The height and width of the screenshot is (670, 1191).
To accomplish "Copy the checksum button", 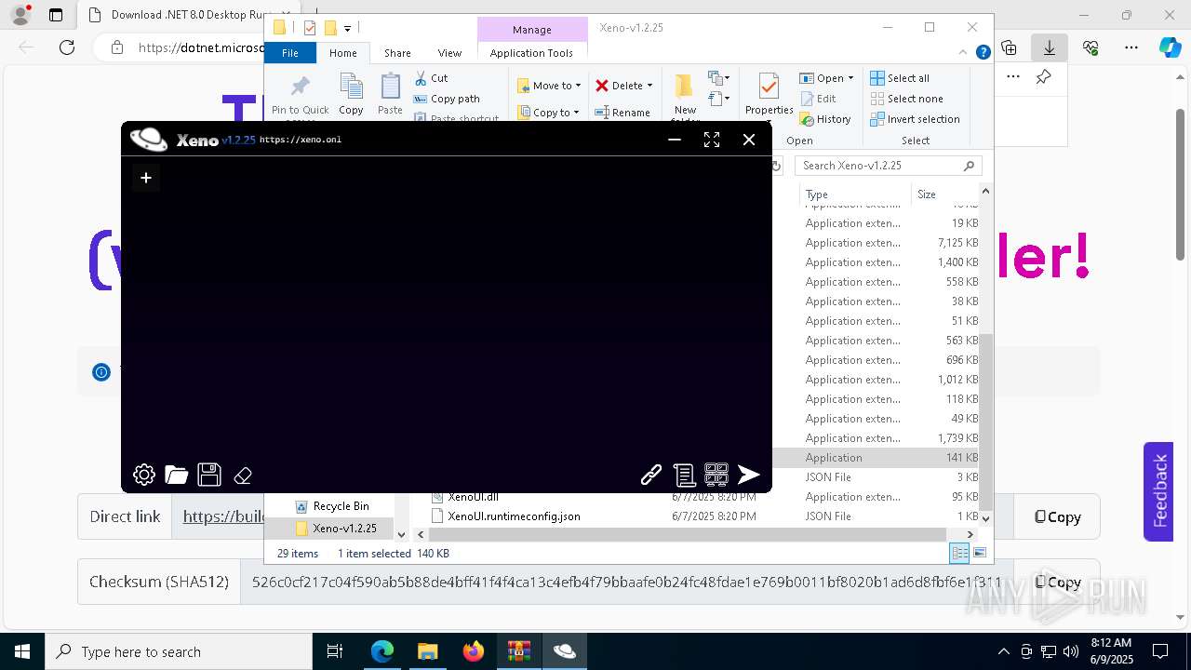I will tap(1057, 583).
